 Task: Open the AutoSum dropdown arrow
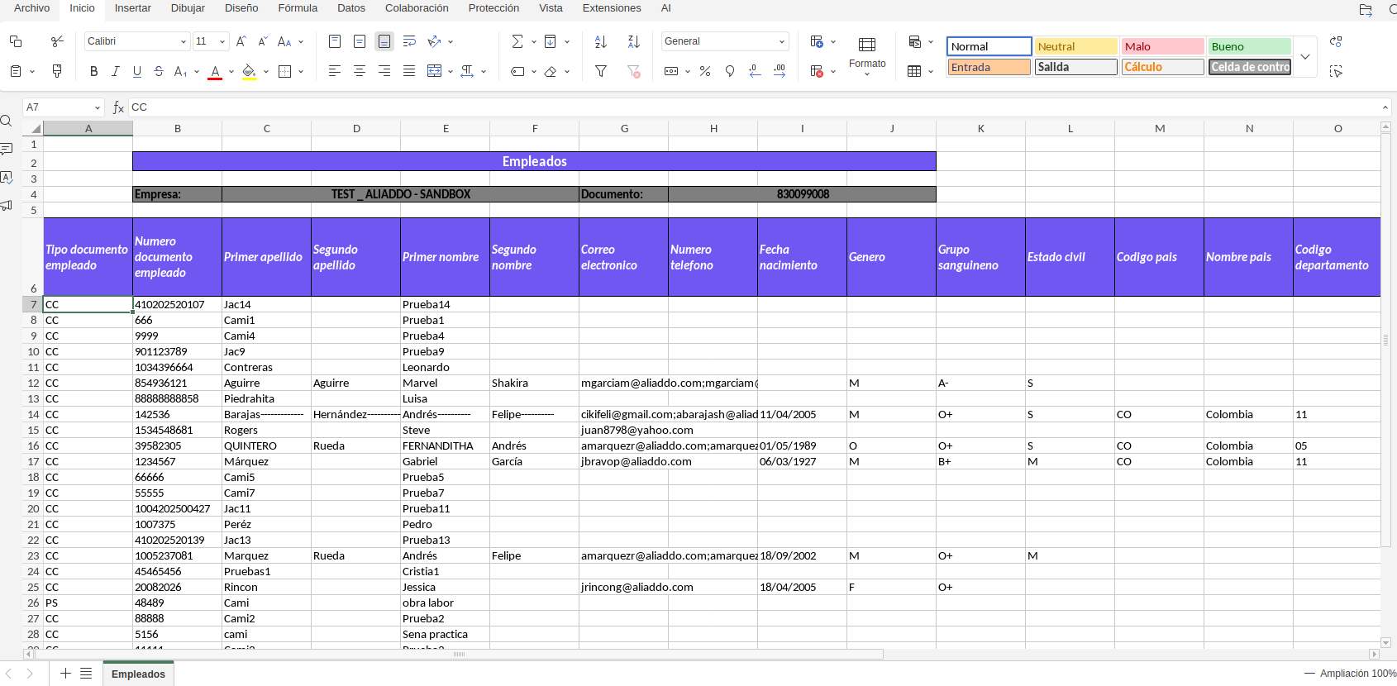(534, 41)
